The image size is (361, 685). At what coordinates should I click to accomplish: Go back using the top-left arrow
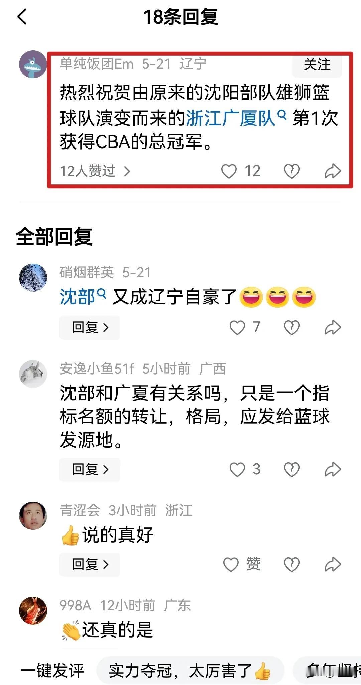point(22,17)
